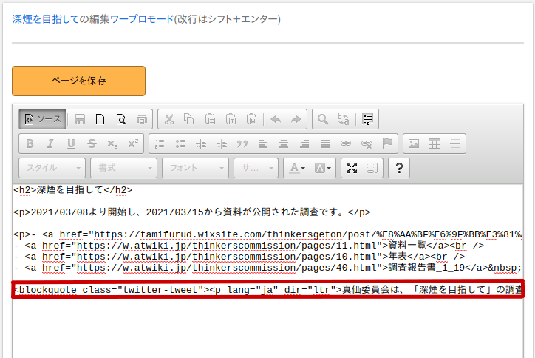Toggle Superscript formatting
Screen dimensions: 535x358
click(x=133, y=143)
